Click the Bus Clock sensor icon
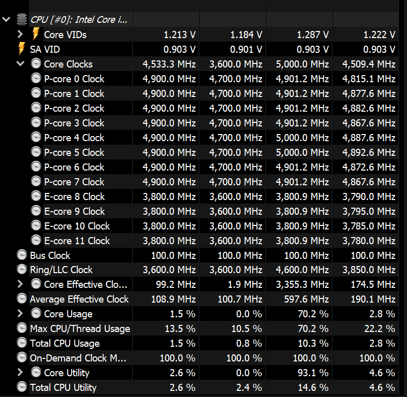 (x=22, y=255)
